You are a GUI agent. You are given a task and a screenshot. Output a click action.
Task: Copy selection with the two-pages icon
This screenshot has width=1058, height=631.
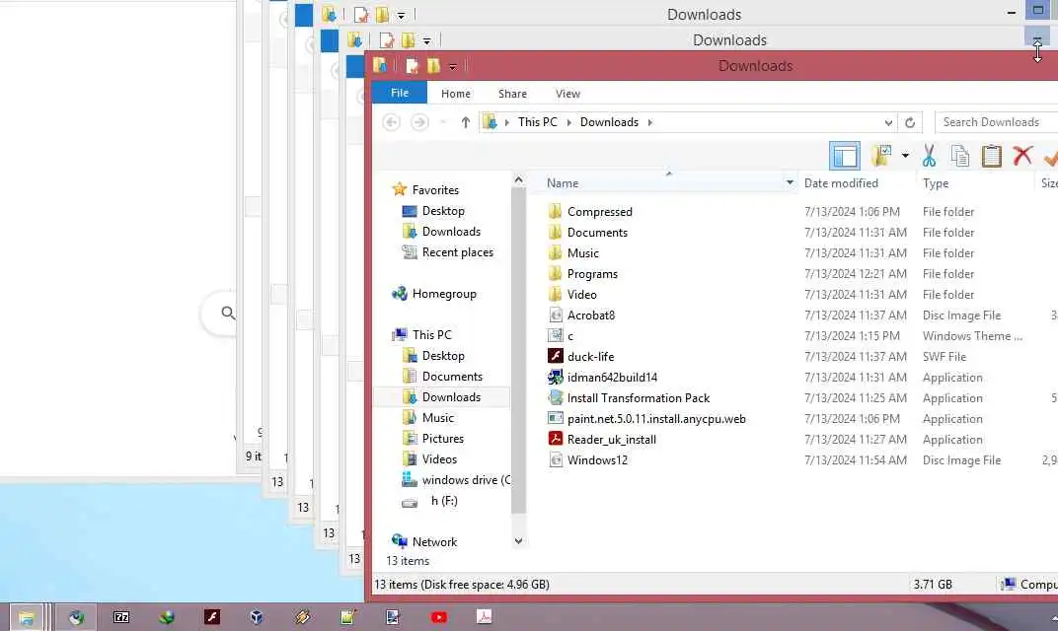(x=959, y=156)
